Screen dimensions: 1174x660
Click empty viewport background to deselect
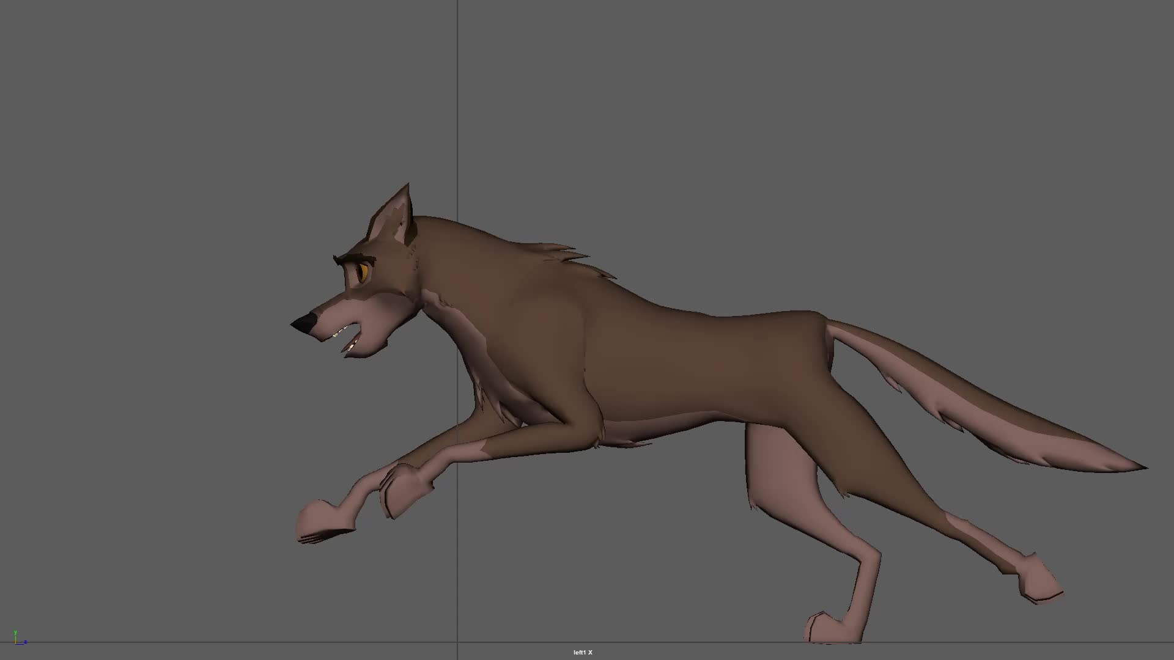(x=183, y=183)
